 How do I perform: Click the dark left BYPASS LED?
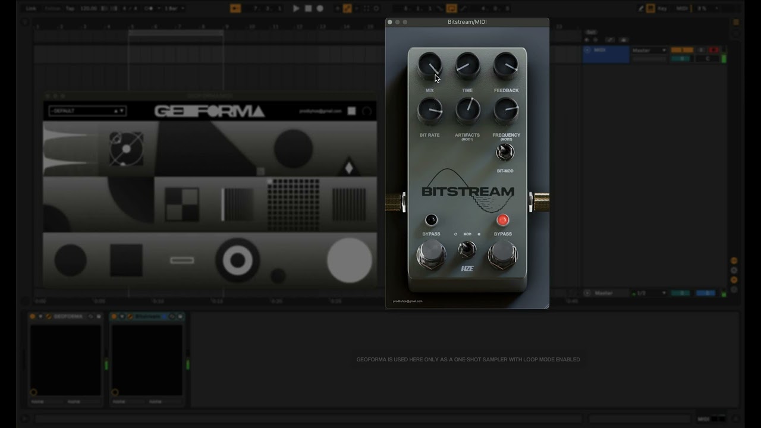(431, 220)
